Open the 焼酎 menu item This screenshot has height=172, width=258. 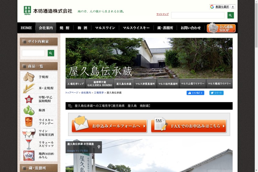(x=64, y=28)
